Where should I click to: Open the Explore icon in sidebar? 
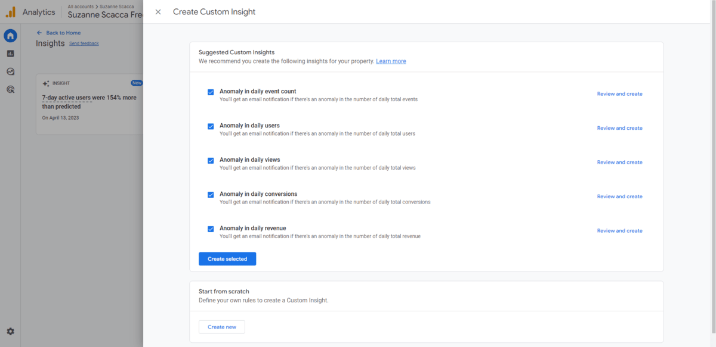point(10,71)
